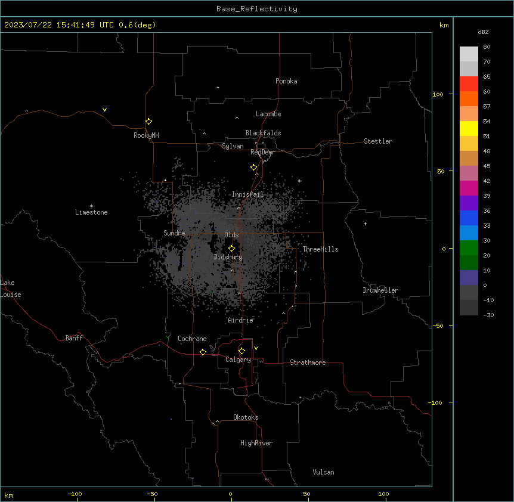Screen dimensions: 514x502
Task: Pick the red 60–65 dBZ legend swatch
Action: point(469,83)
